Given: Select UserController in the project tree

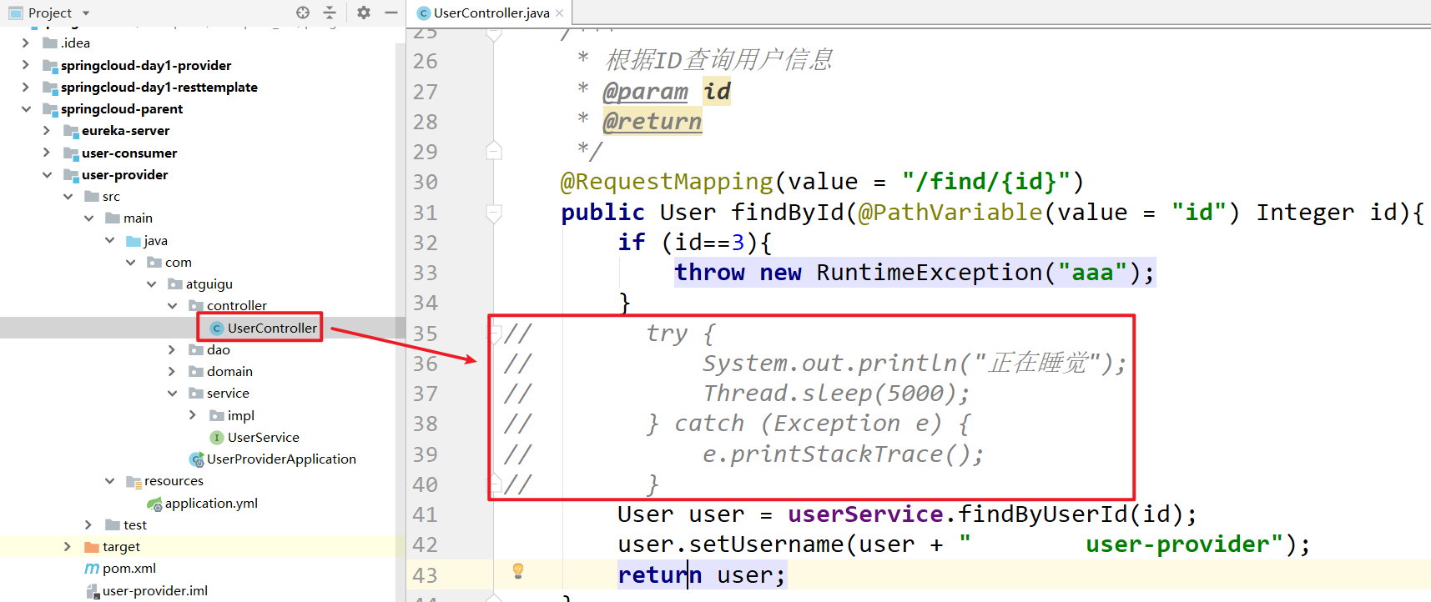Looking at the screenshot, I should 272,329.
